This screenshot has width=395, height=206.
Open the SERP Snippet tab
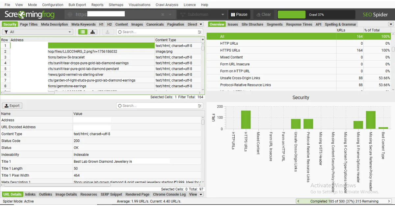point(111,194)
